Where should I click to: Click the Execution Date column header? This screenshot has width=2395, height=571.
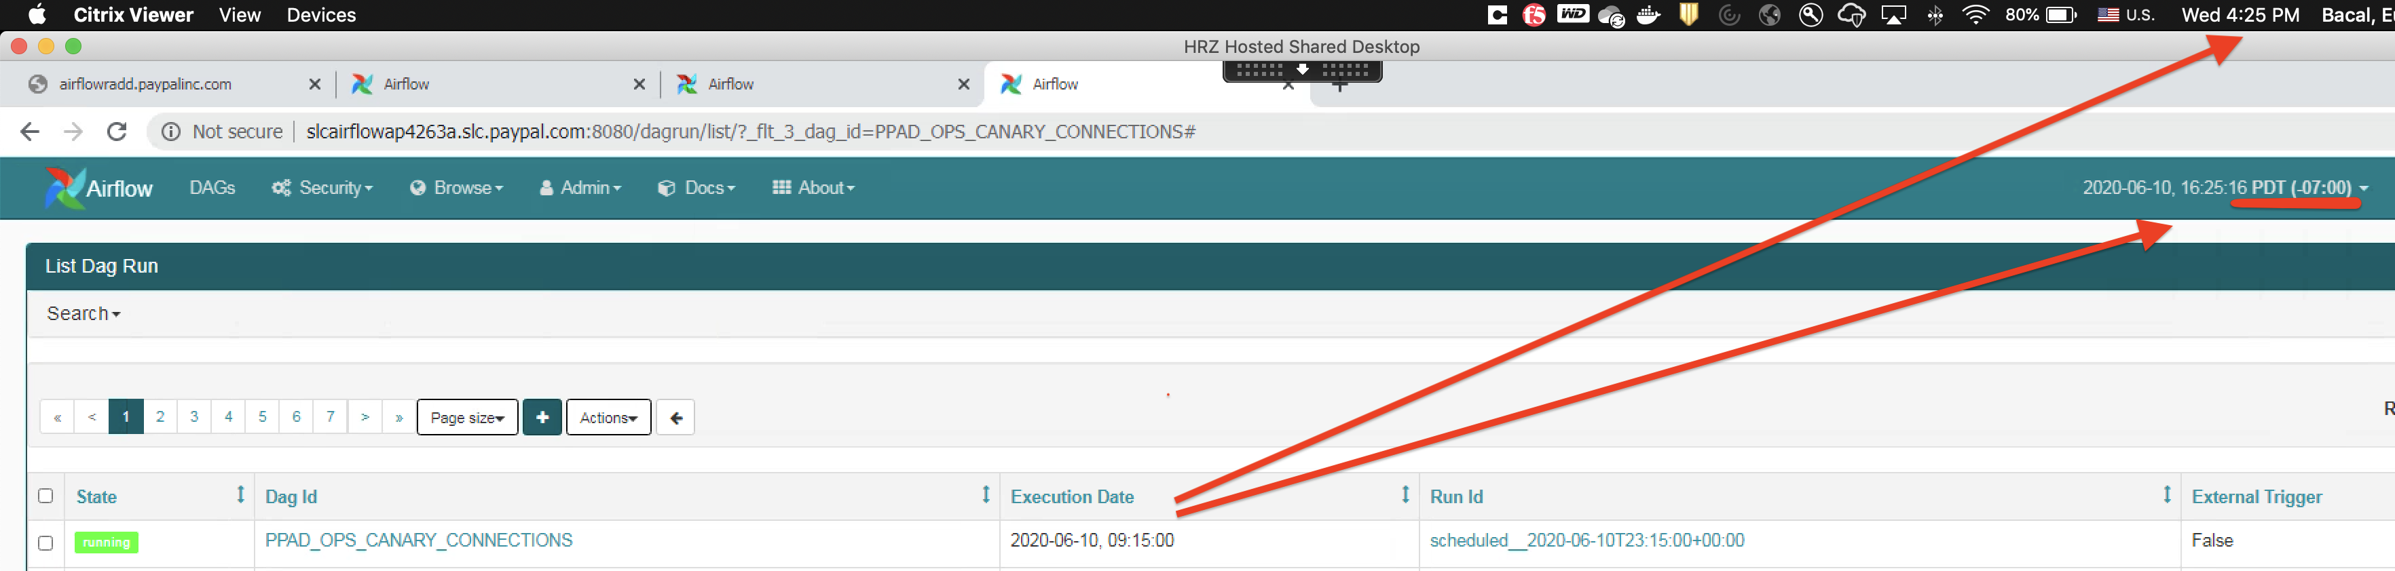1072,496
